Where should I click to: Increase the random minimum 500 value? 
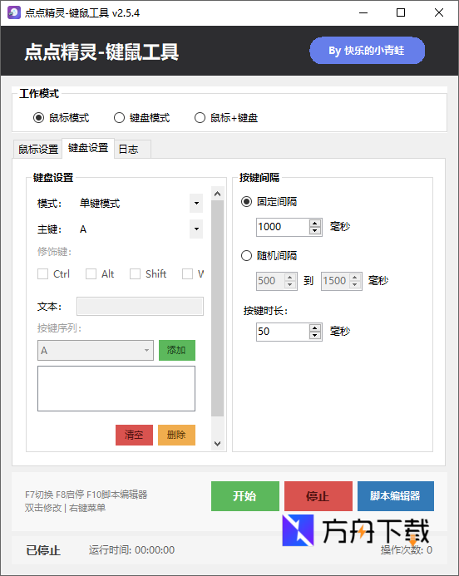290,278
